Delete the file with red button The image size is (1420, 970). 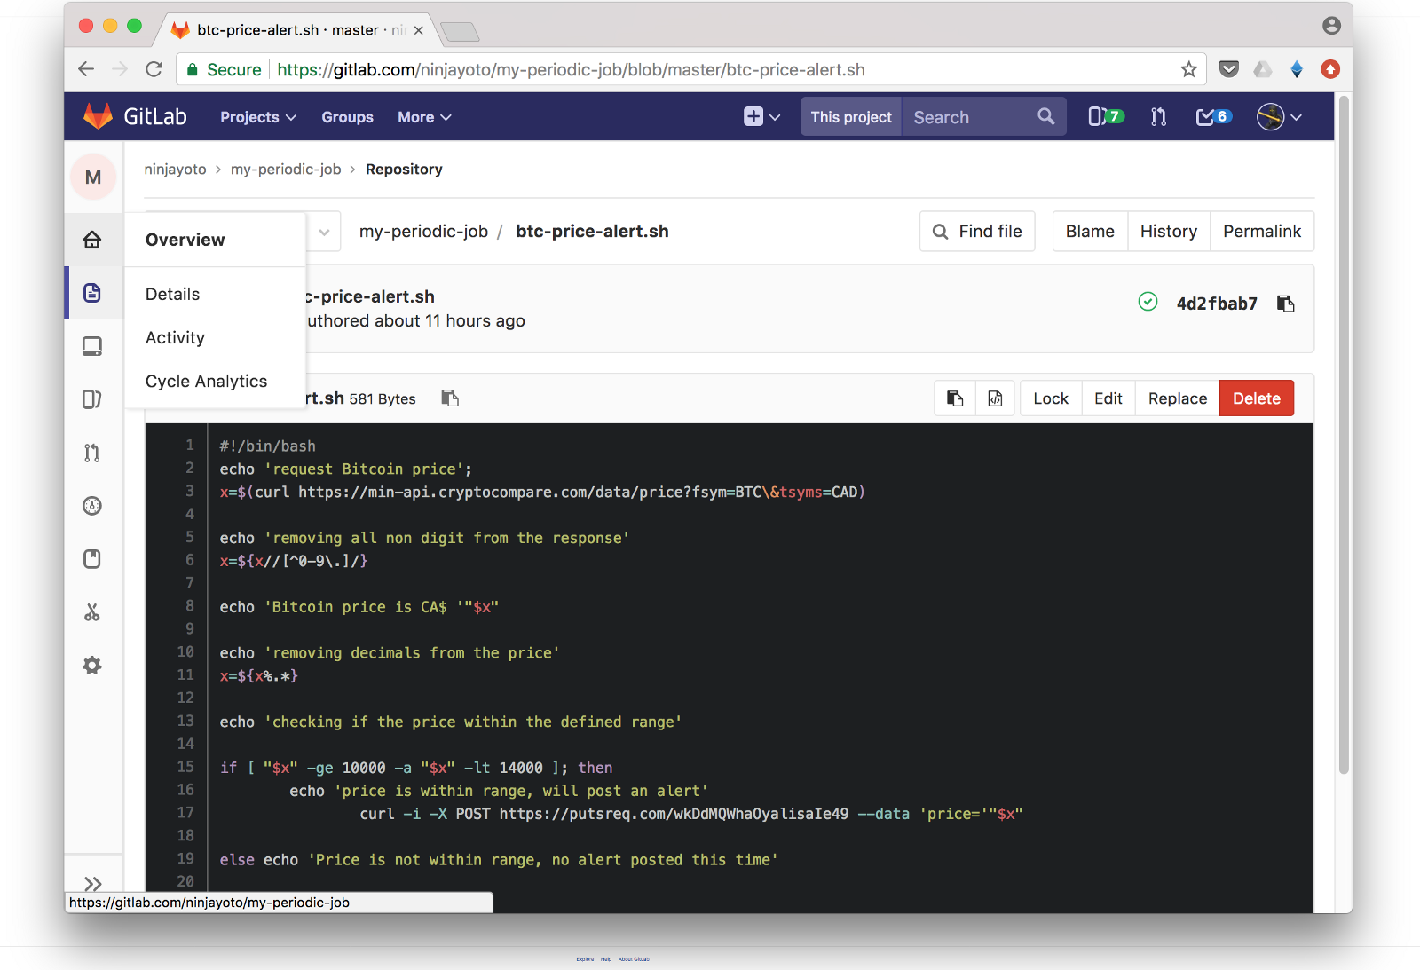tap(1257, 398)
